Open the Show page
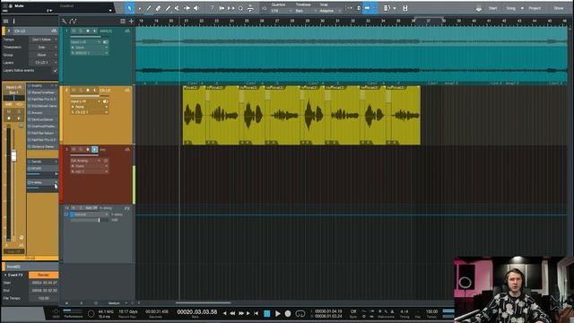 (x=558, y=8)
